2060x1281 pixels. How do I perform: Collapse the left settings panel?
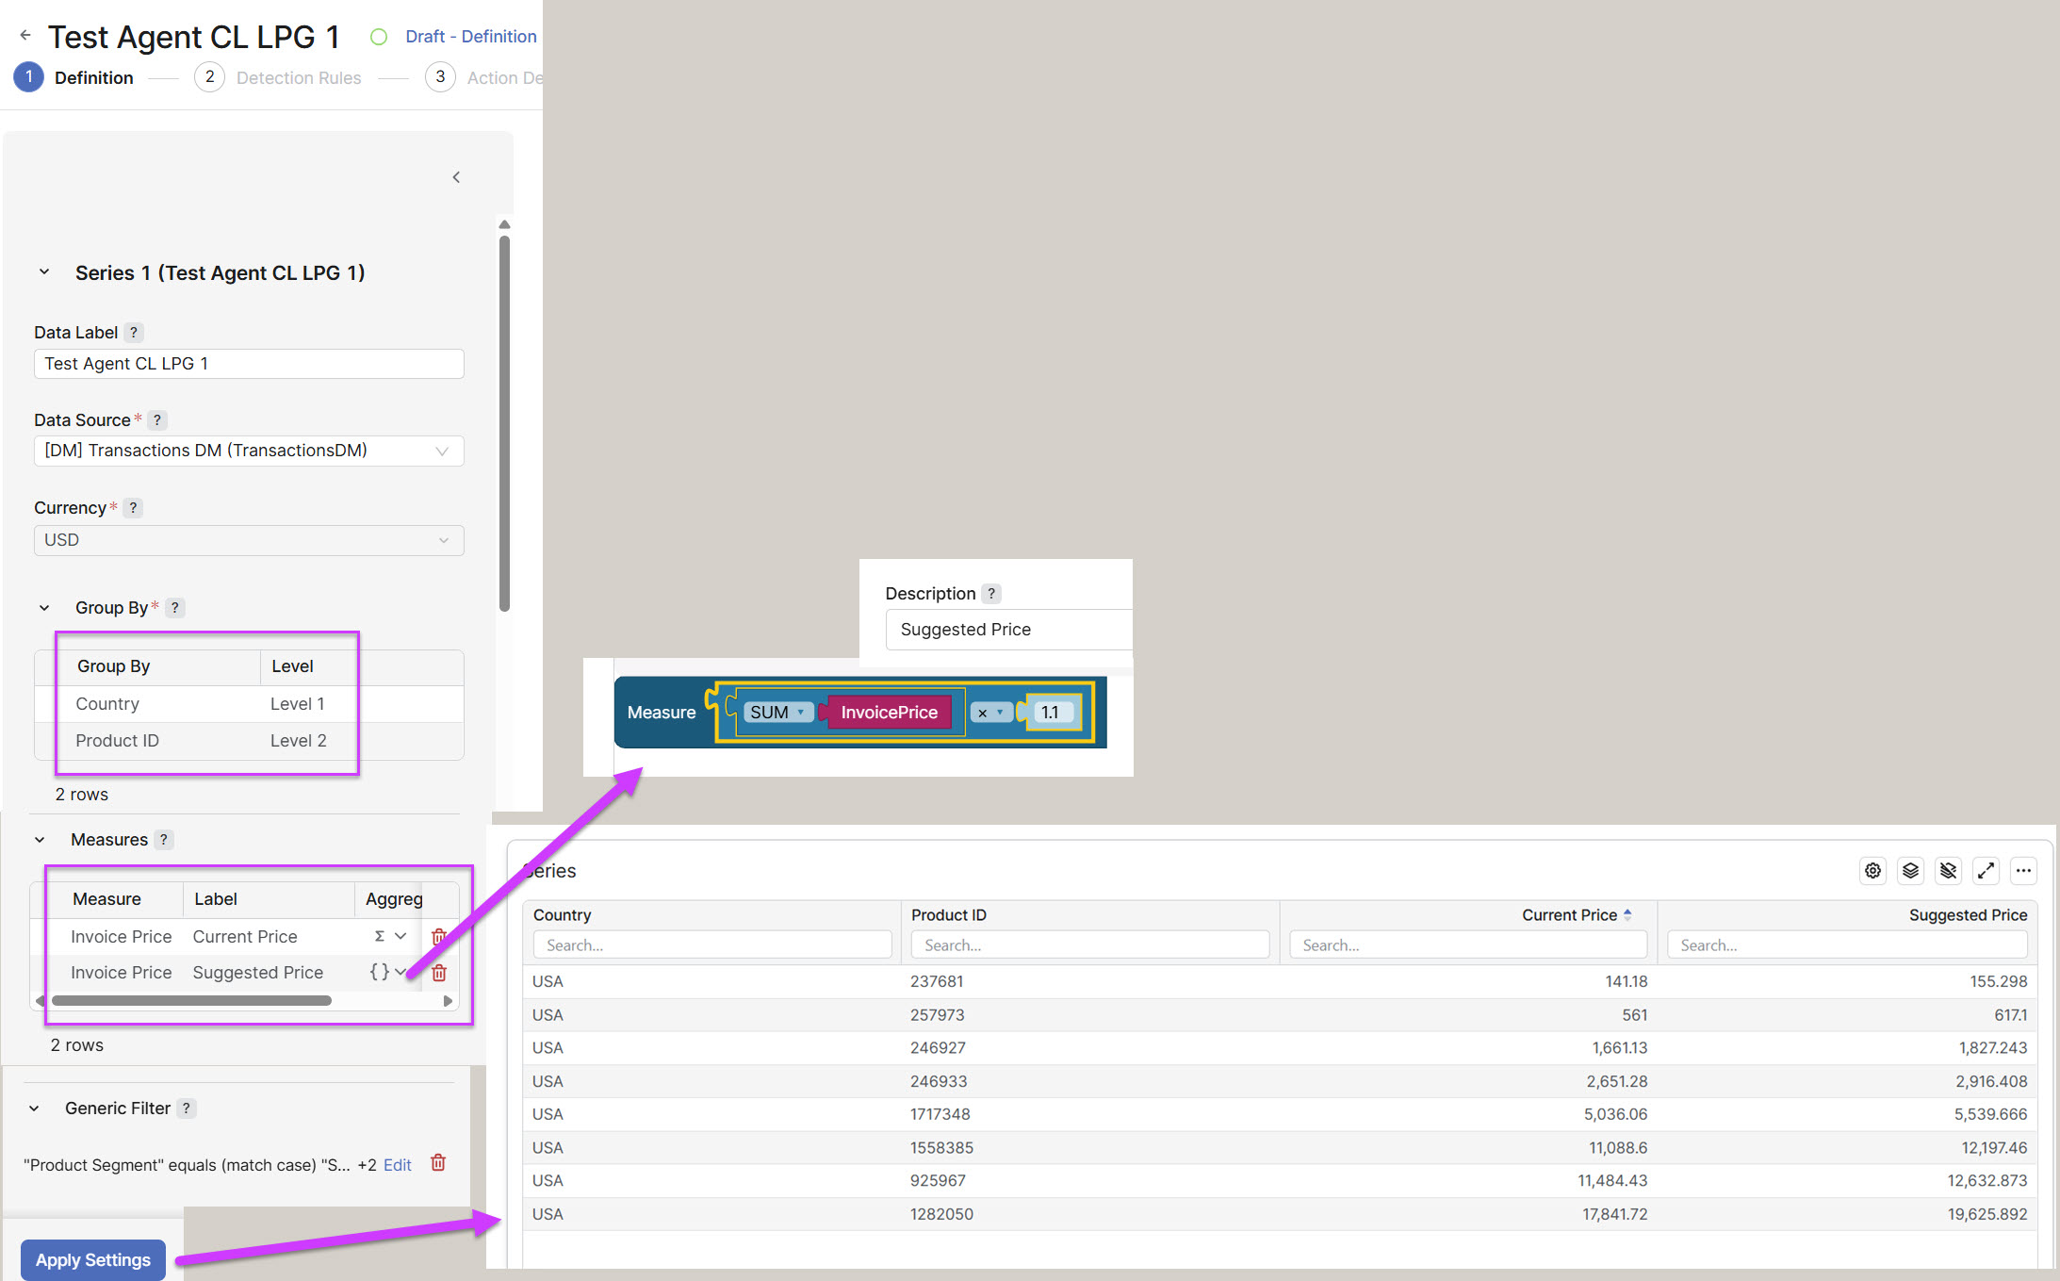coord(456,177)
